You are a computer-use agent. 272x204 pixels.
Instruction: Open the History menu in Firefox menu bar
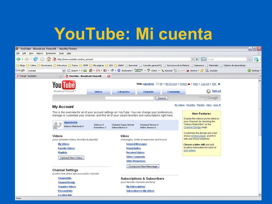coord(40,54)
